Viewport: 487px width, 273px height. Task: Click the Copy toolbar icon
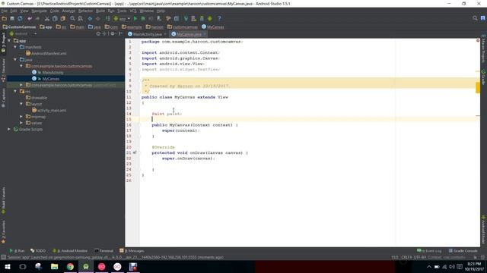[x=55, y=18]
